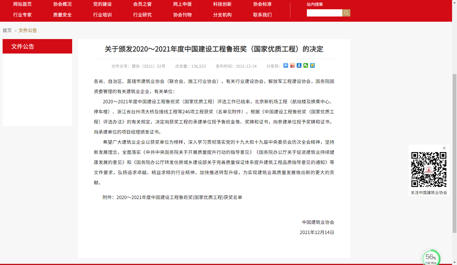
Task: Close the floating QR code panel
Action: click(x=444, y=148)
